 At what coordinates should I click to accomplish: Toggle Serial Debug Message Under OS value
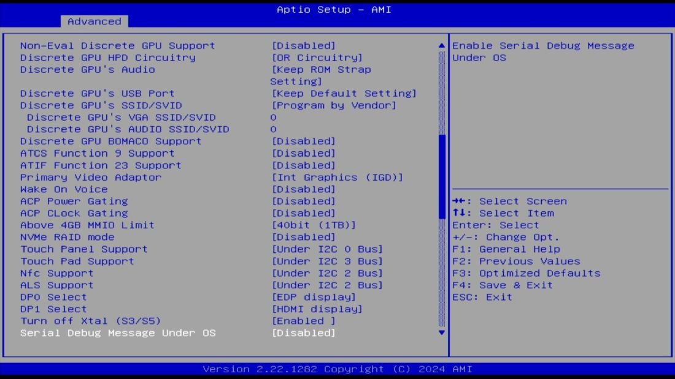point(304,333)
